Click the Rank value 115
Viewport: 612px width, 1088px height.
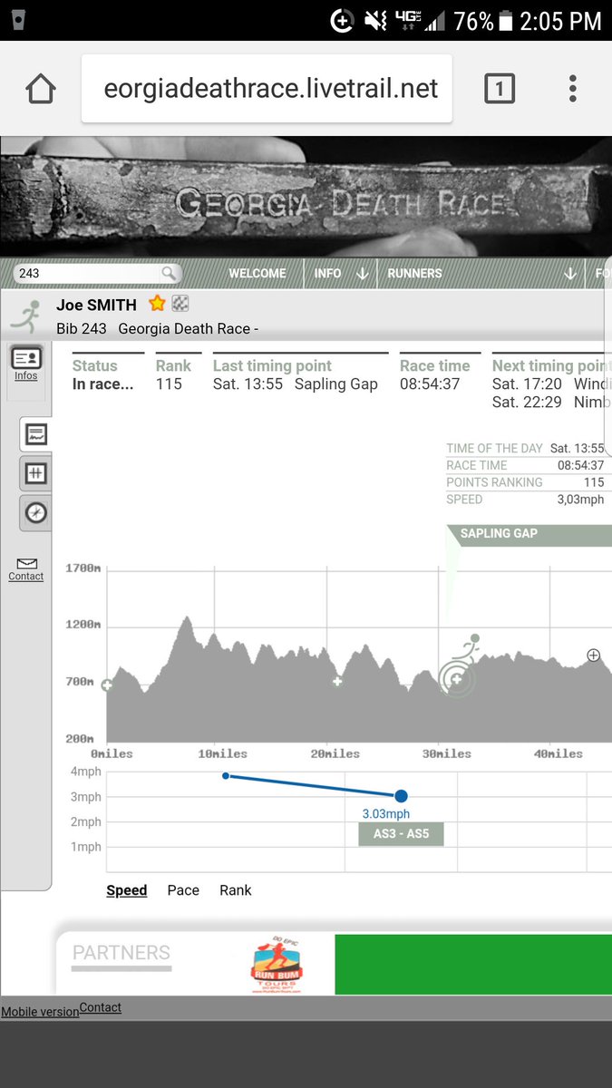pyautogui.click(x=169, y=384)
